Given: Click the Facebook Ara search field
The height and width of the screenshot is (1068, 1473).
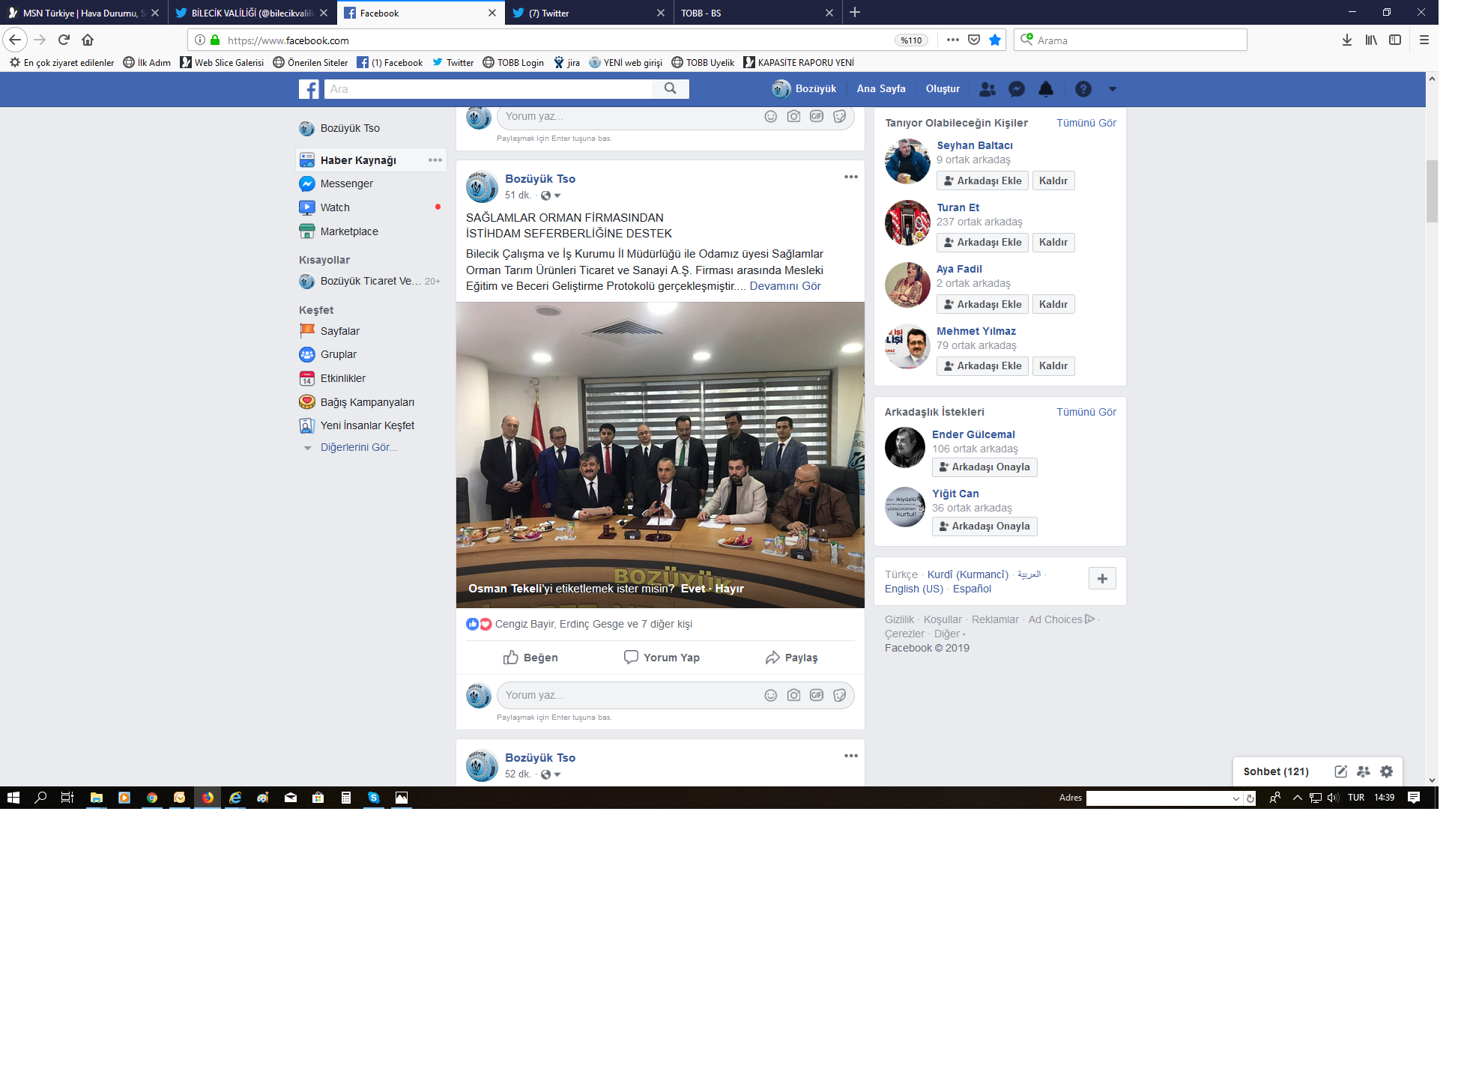Looking at the screenshot, I should 489,89.
